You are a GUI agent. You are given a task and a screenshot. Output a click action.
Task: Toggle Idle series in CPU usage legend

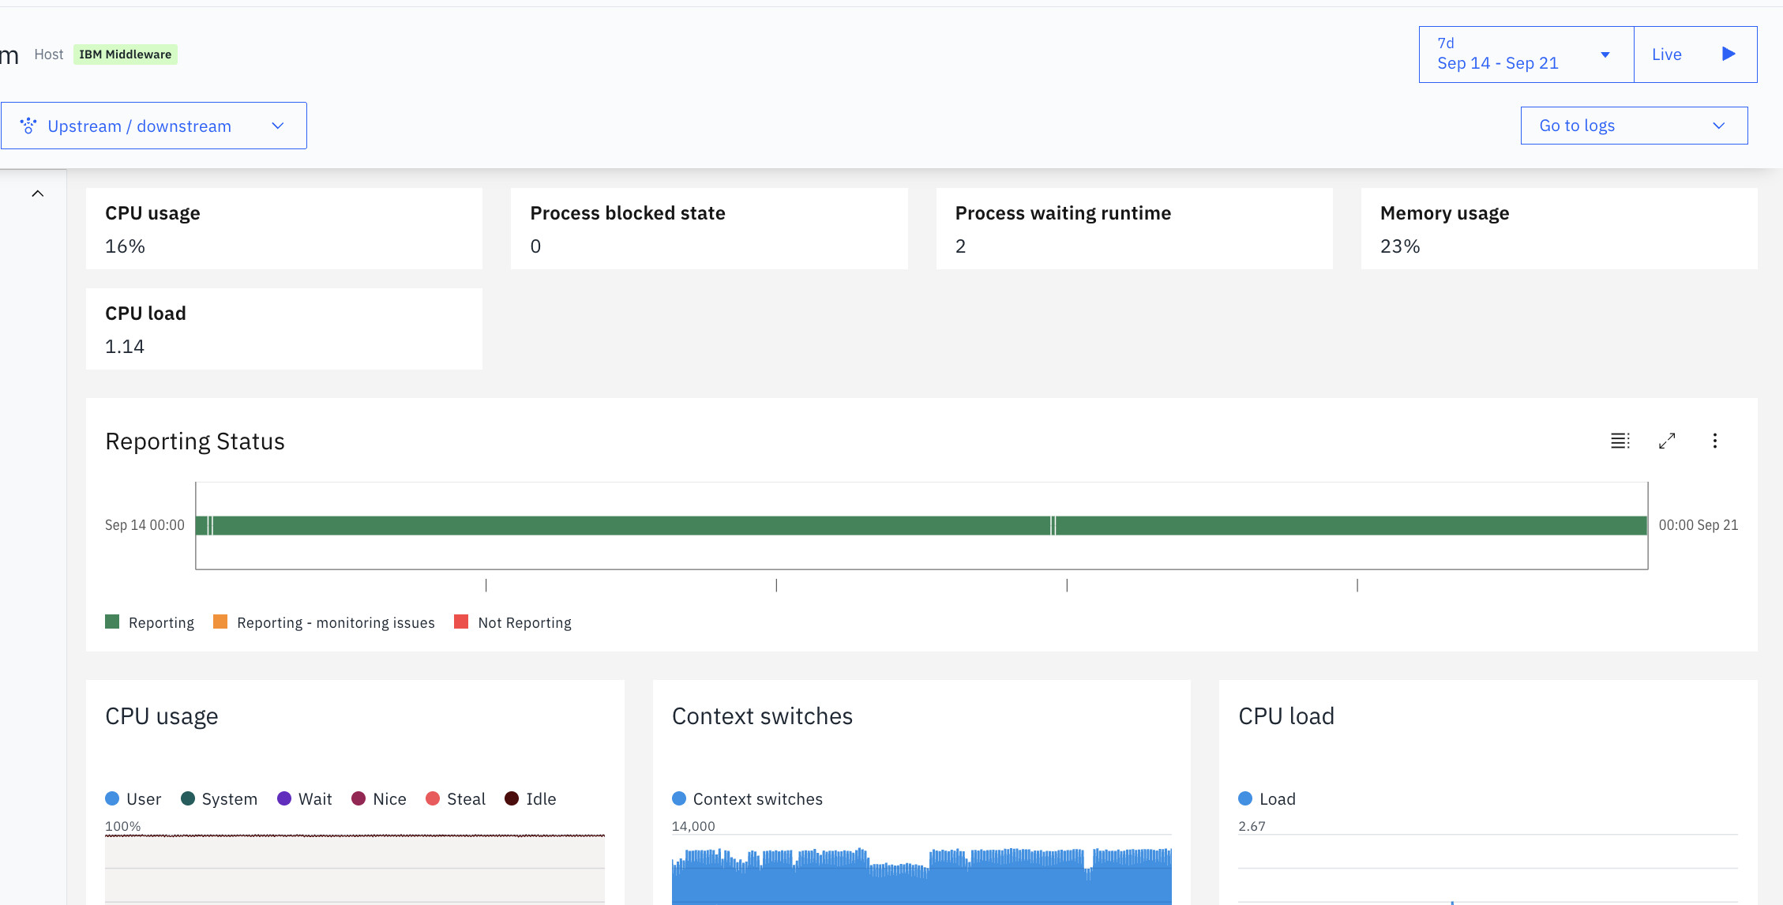[530, 799]
